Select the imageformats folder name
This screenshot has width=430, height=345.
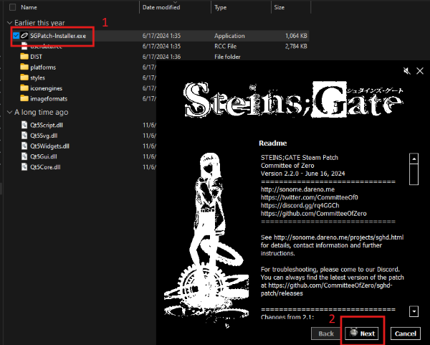click(x=49, y=98)
